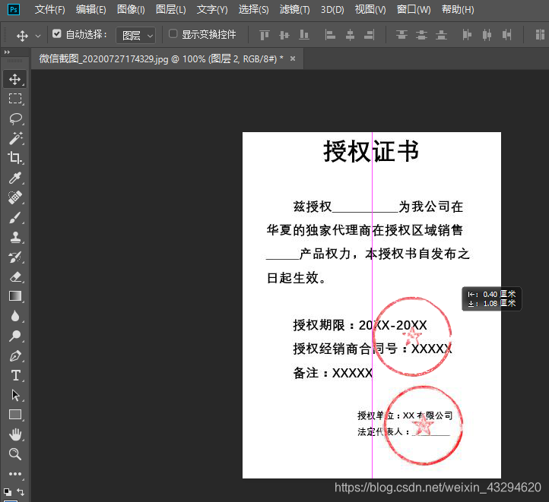Select the Magic Wand tool
This screenshot has width=549, height=502.
pos(15,138)
